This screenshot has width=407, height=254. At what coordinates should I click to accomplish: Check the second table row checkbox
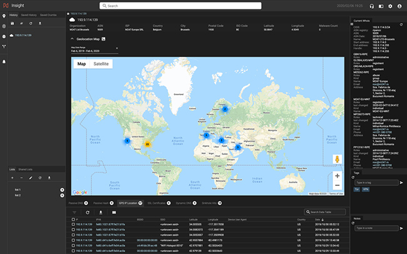[73, 231]
